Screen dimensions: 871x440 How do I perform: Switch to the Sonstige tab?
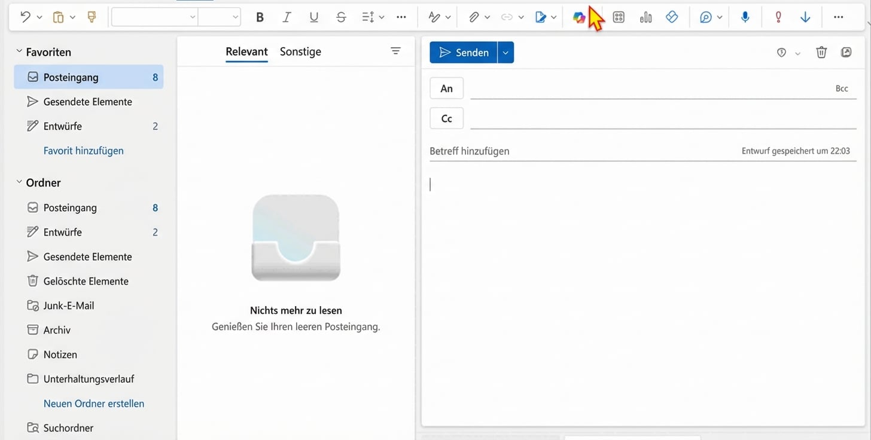300,51
